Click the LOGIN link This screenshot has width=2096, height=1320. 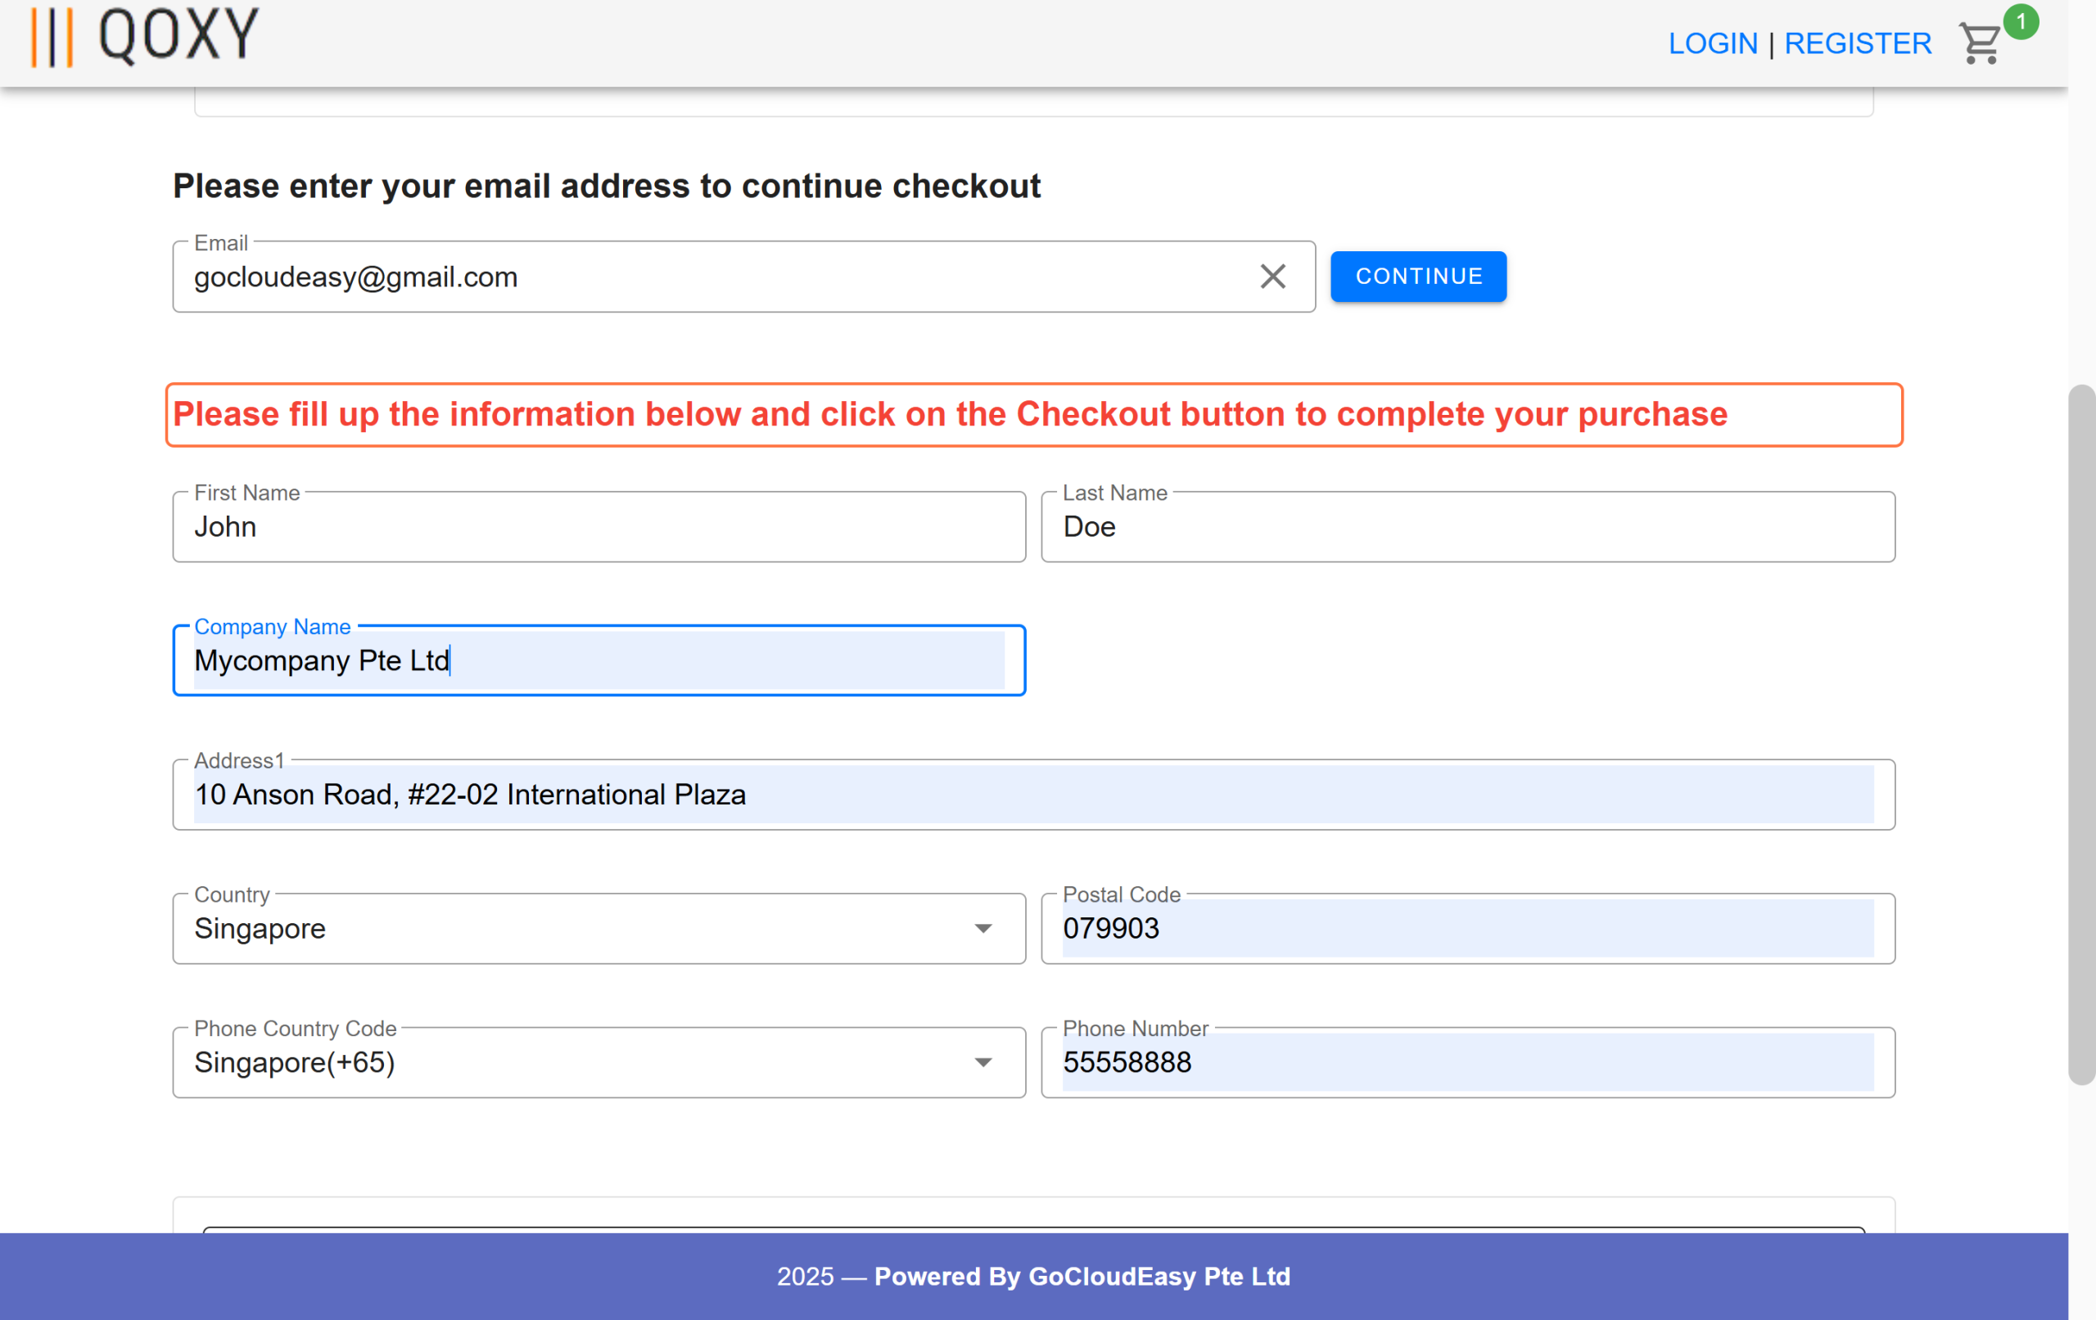(x=1713, y=43)
